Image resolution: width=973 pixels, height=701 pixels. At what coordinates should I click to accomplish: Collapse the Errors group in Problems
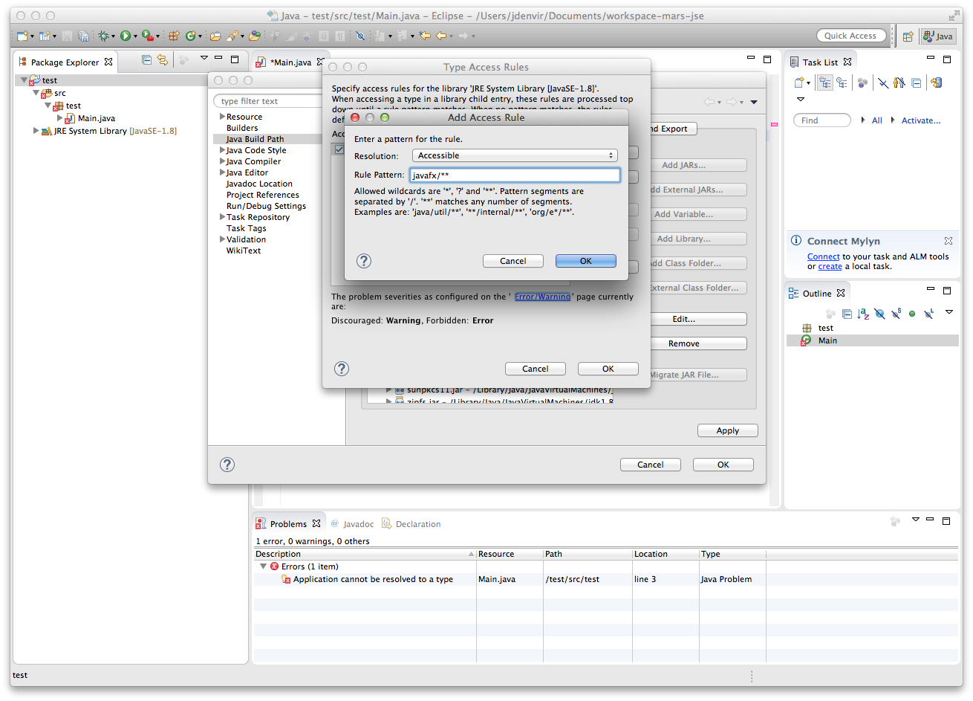pyautogui.click(x=263, y=566)
